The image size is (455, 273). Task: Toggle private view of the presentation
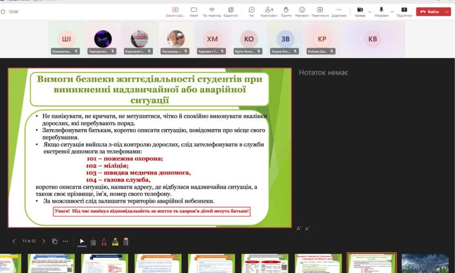(212, 12)
